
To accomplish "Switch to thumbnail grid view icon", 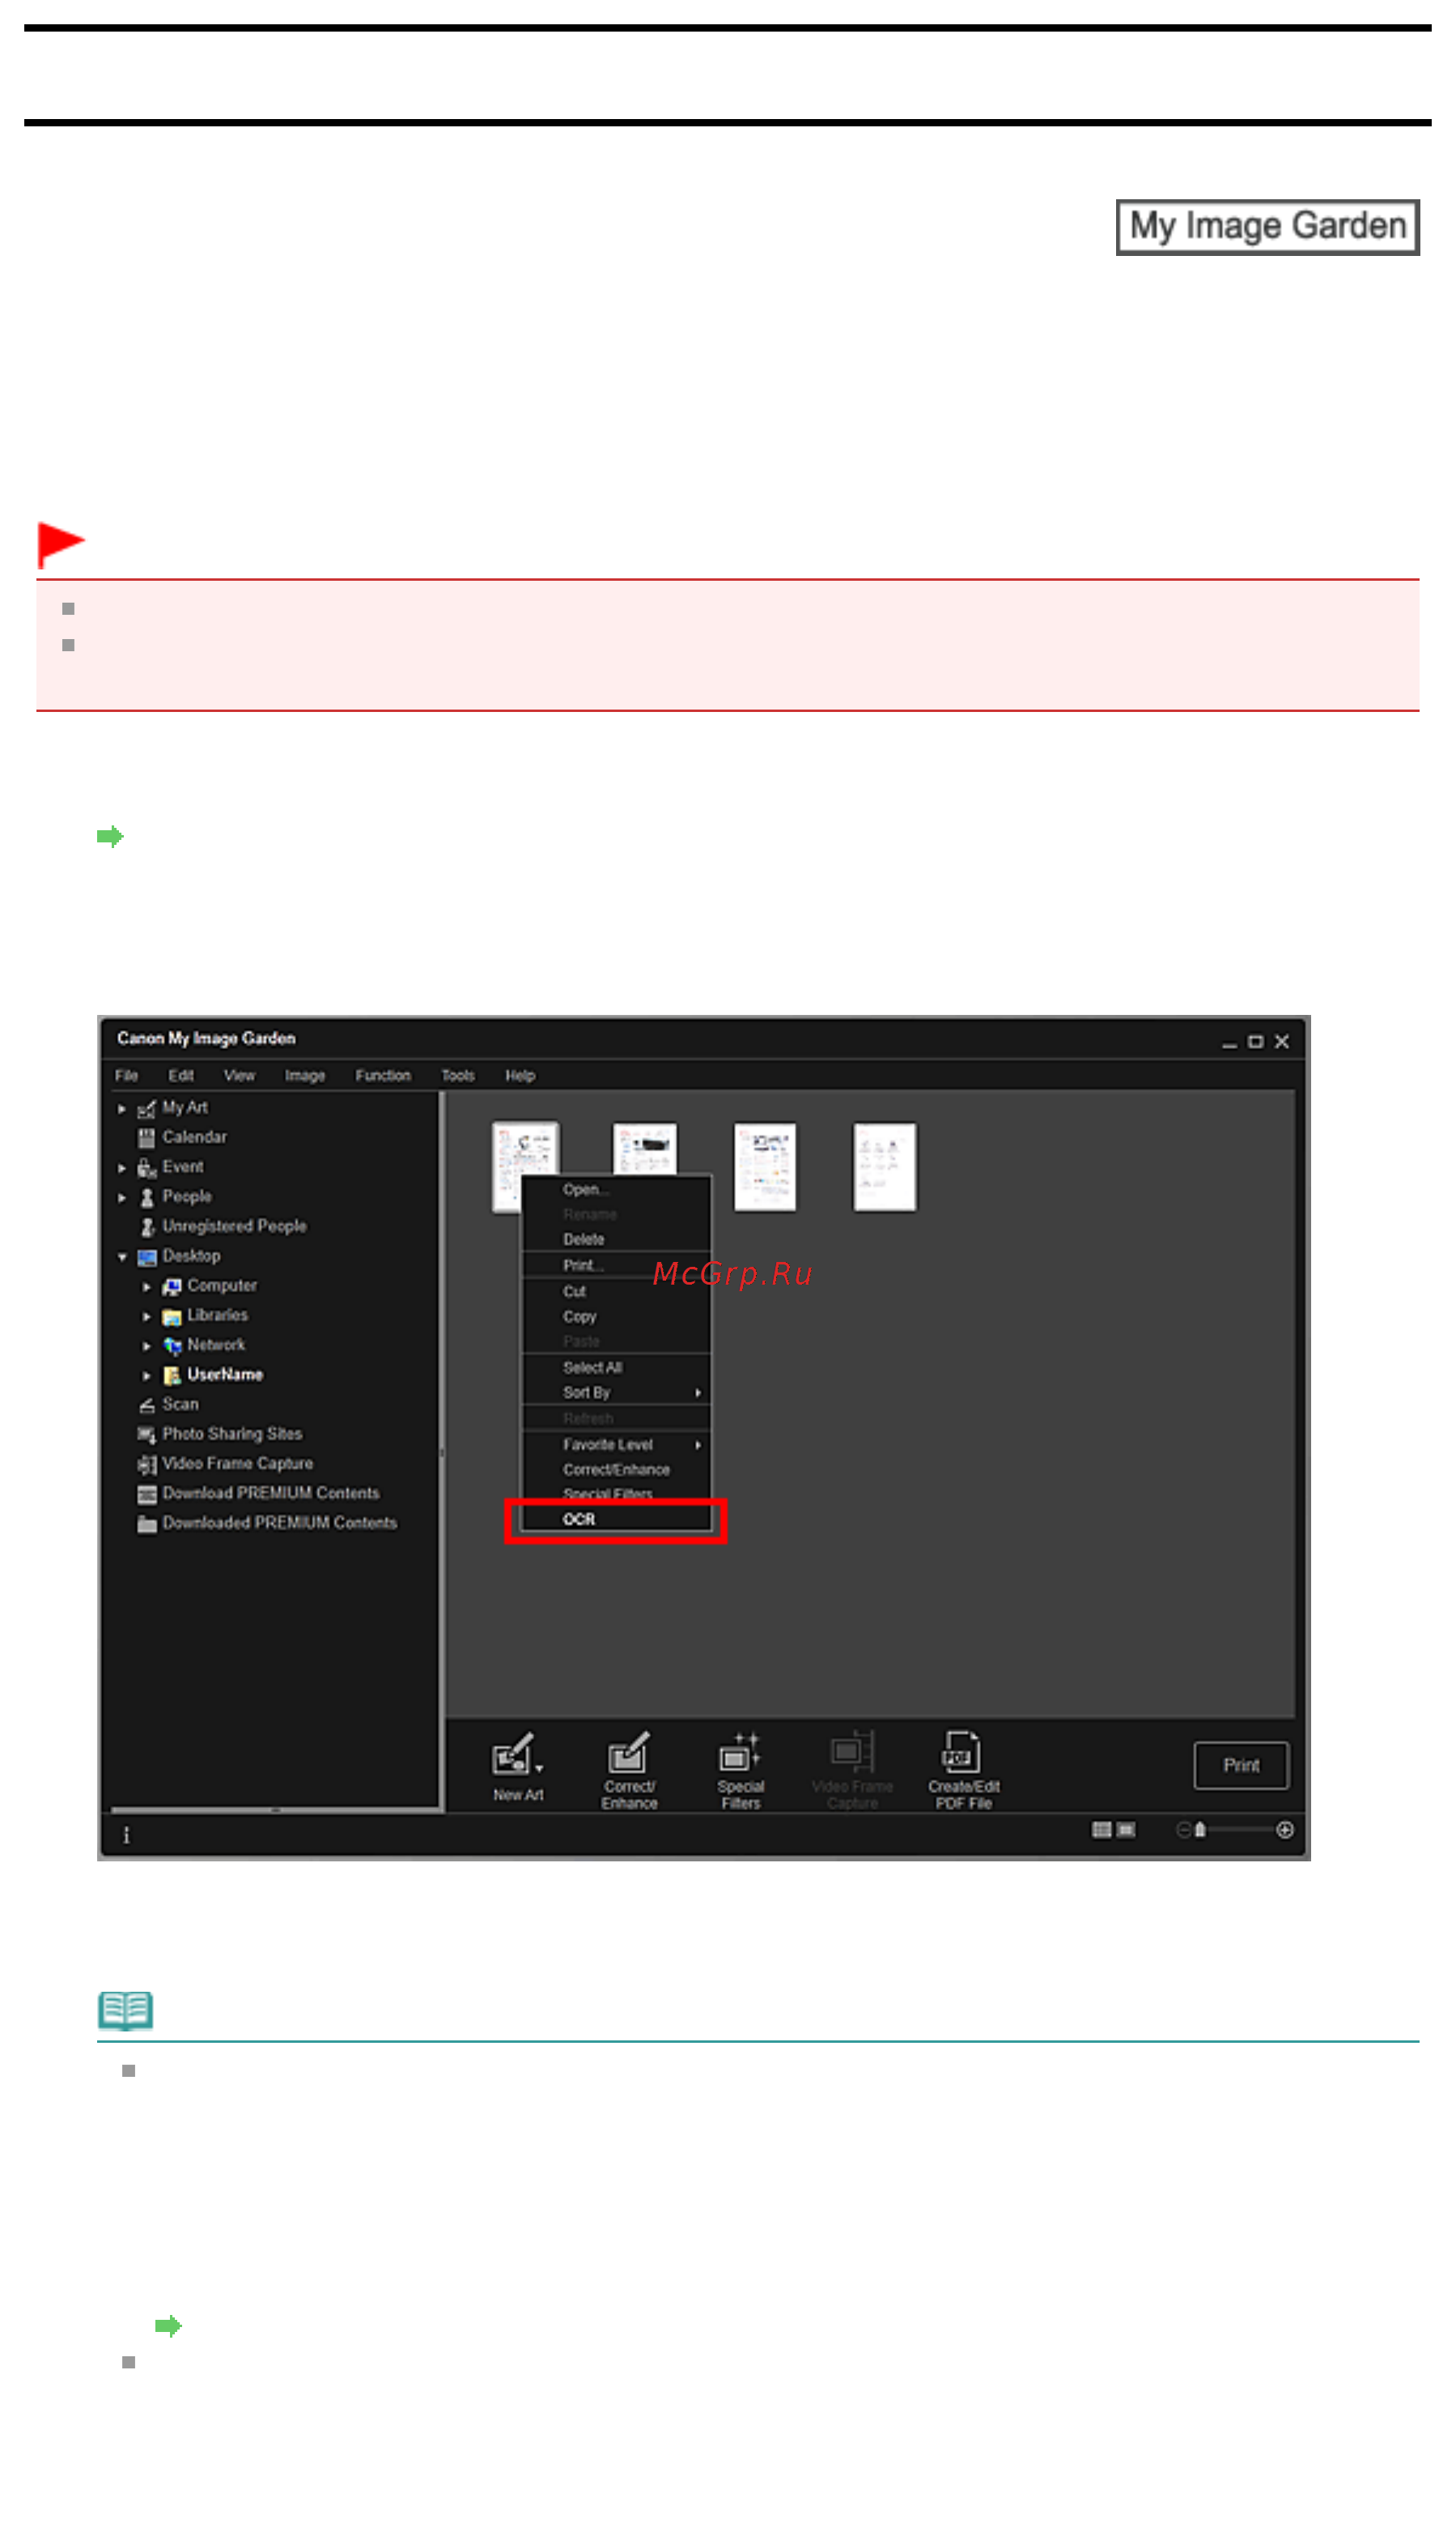I will pyautogui.click(x=1102, y=1830).
